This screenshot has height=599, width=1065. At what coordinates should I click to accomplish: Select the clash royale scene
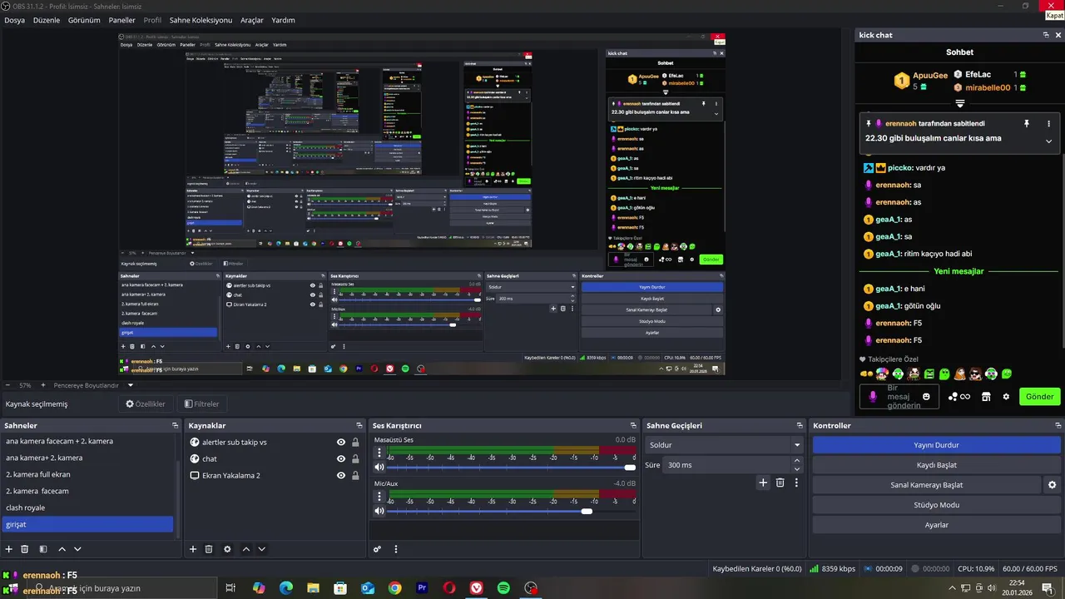tap(87, 507)
